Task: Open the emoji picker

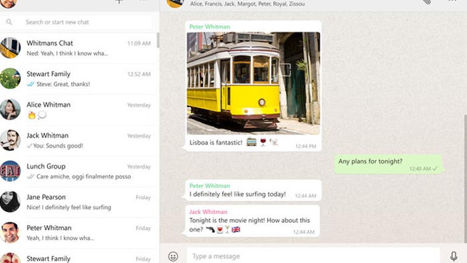Action: (173, 256)
